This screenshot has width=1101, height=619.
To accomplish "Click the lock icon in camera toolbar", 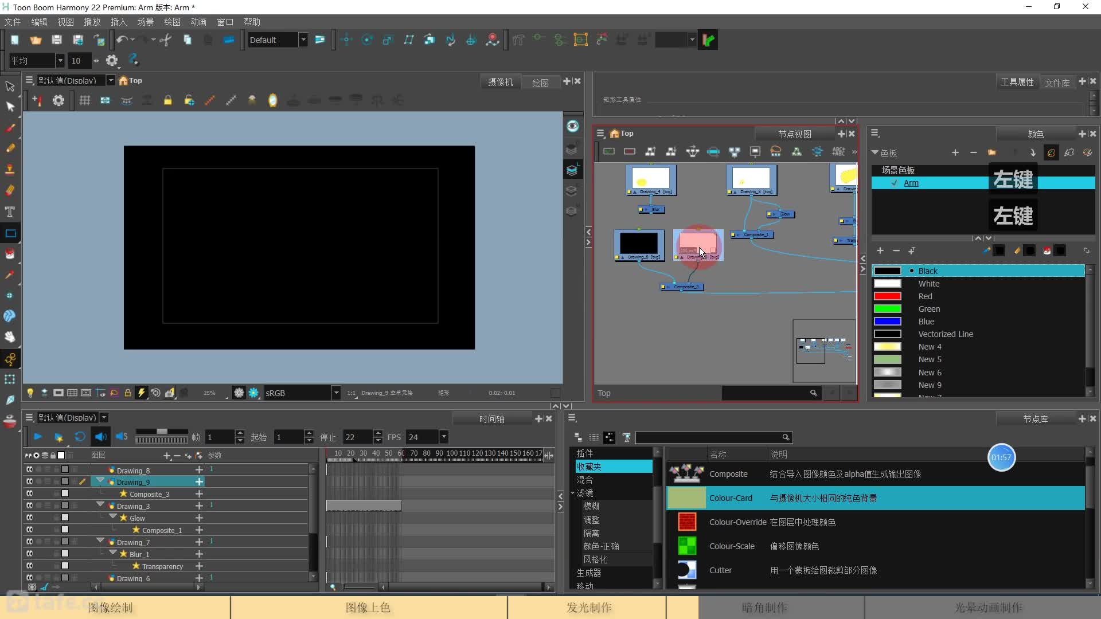I will pyautogui.click(x=167, y=100).
